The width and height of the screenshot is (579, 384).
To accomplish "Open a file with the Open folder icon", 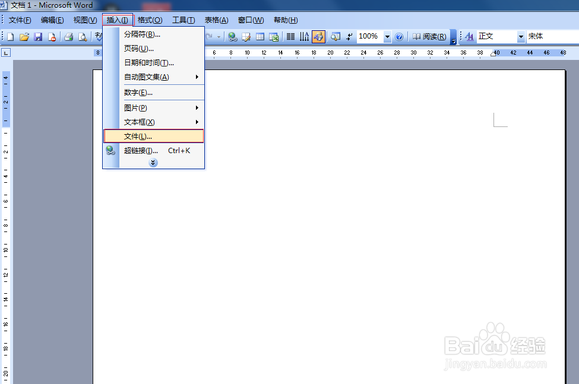I will (24, 37).
